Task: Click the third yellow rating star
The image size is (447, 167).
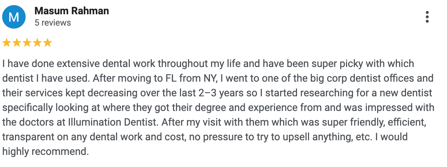Action: (27, 43)
